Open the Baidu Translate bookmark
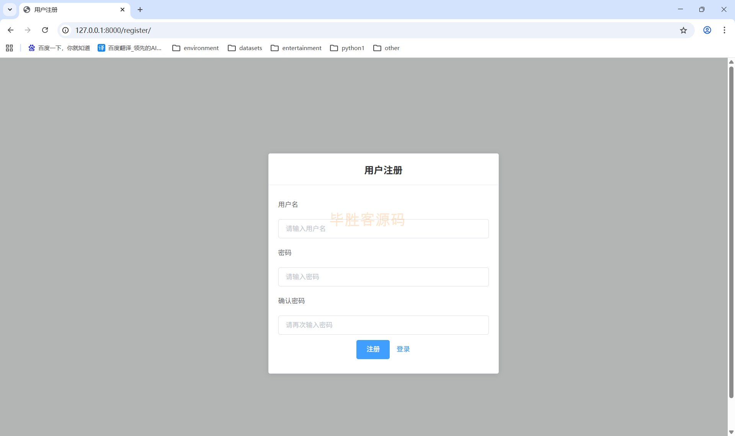The image size is (735, 436). click(130, 48)
